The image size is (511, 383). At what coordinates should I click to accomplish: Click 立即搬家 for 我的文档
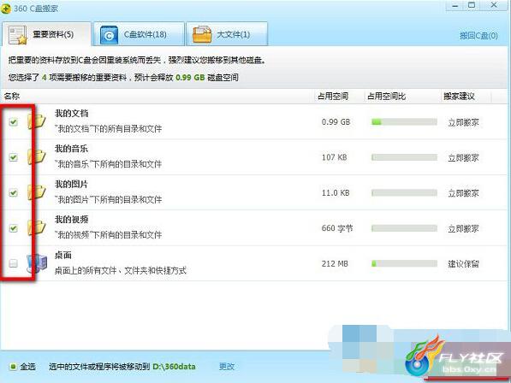tap(463, 122)
